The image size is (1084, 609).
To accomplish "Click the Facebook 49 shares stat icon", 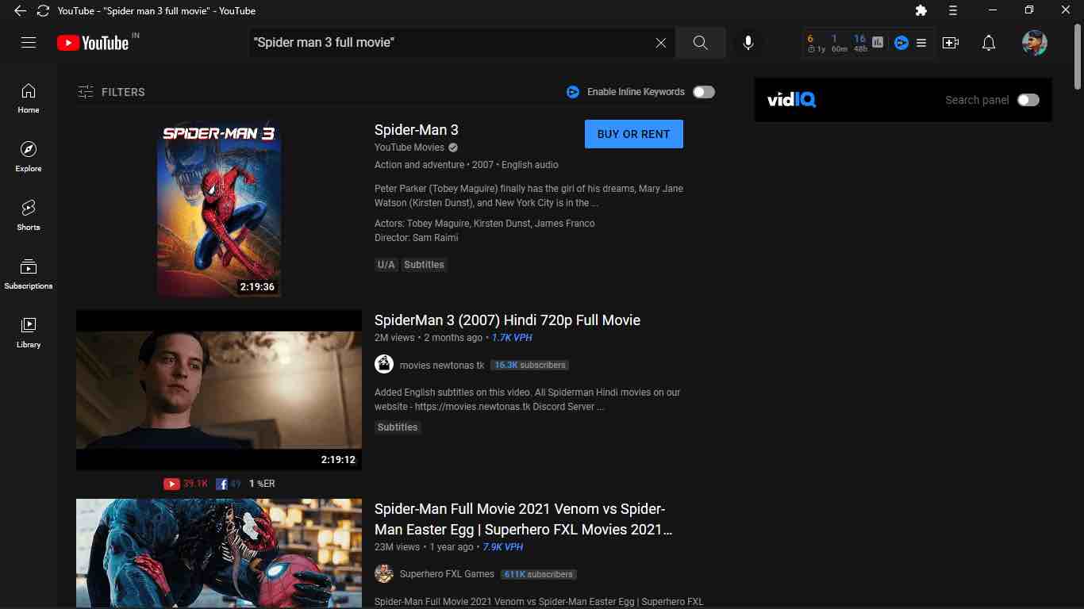I will [222, 484].
